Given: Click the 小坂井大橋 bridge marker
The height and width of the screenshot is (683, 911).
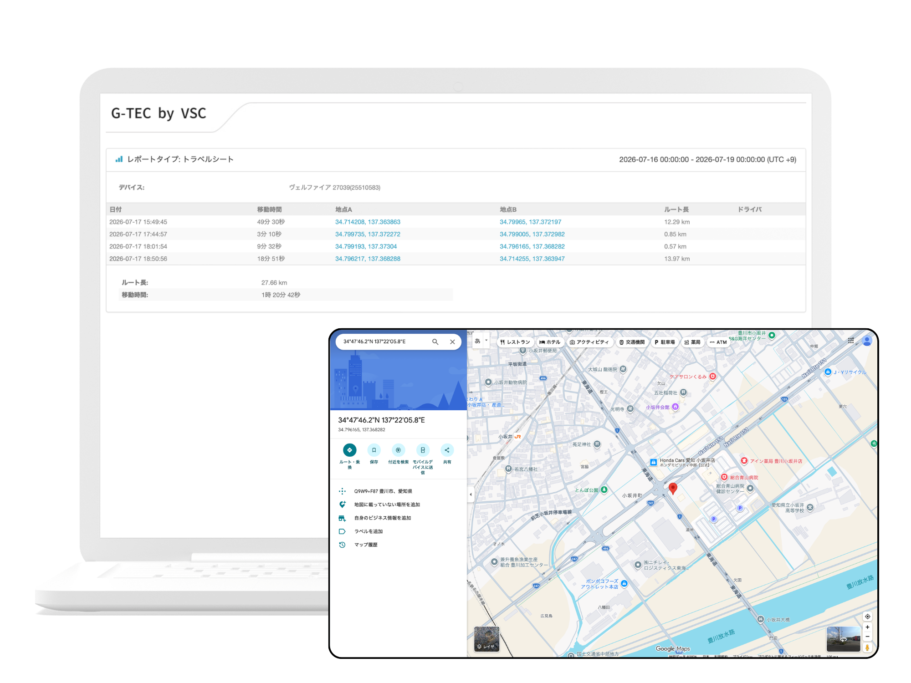Looking at the screenshot, I should 761,619.
